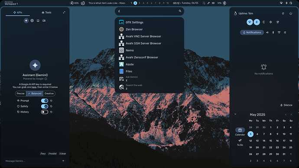Switch to the Tools tab
299x168 pixels.
tap(46, 13)
